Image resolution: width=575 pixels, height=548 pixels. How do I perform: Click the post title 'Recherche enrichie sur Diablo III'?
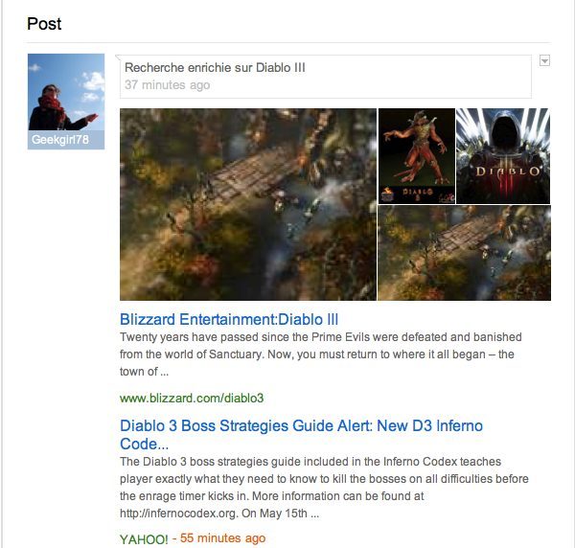pyautogui.click(x=215, y=67)
